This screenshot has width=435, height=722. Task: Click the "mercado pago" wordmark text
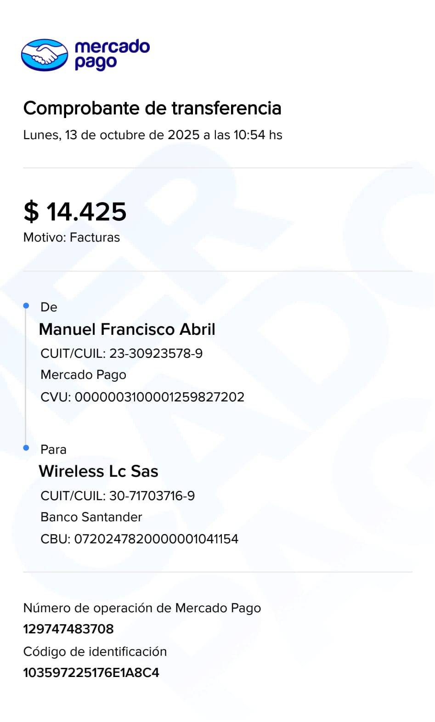coord(112,55)
